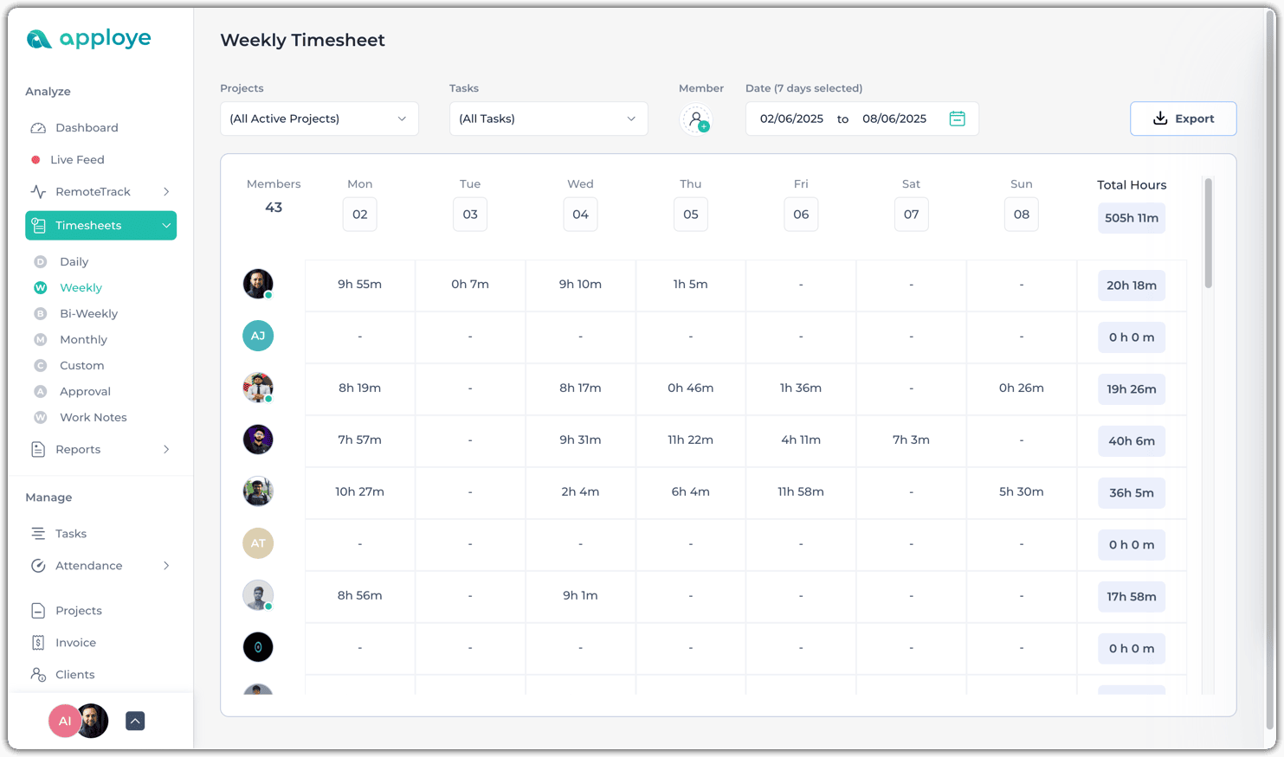Collapse the Timesheets menu section
The width and height of the screenshot is (1284, 757).
click(166, 226)
